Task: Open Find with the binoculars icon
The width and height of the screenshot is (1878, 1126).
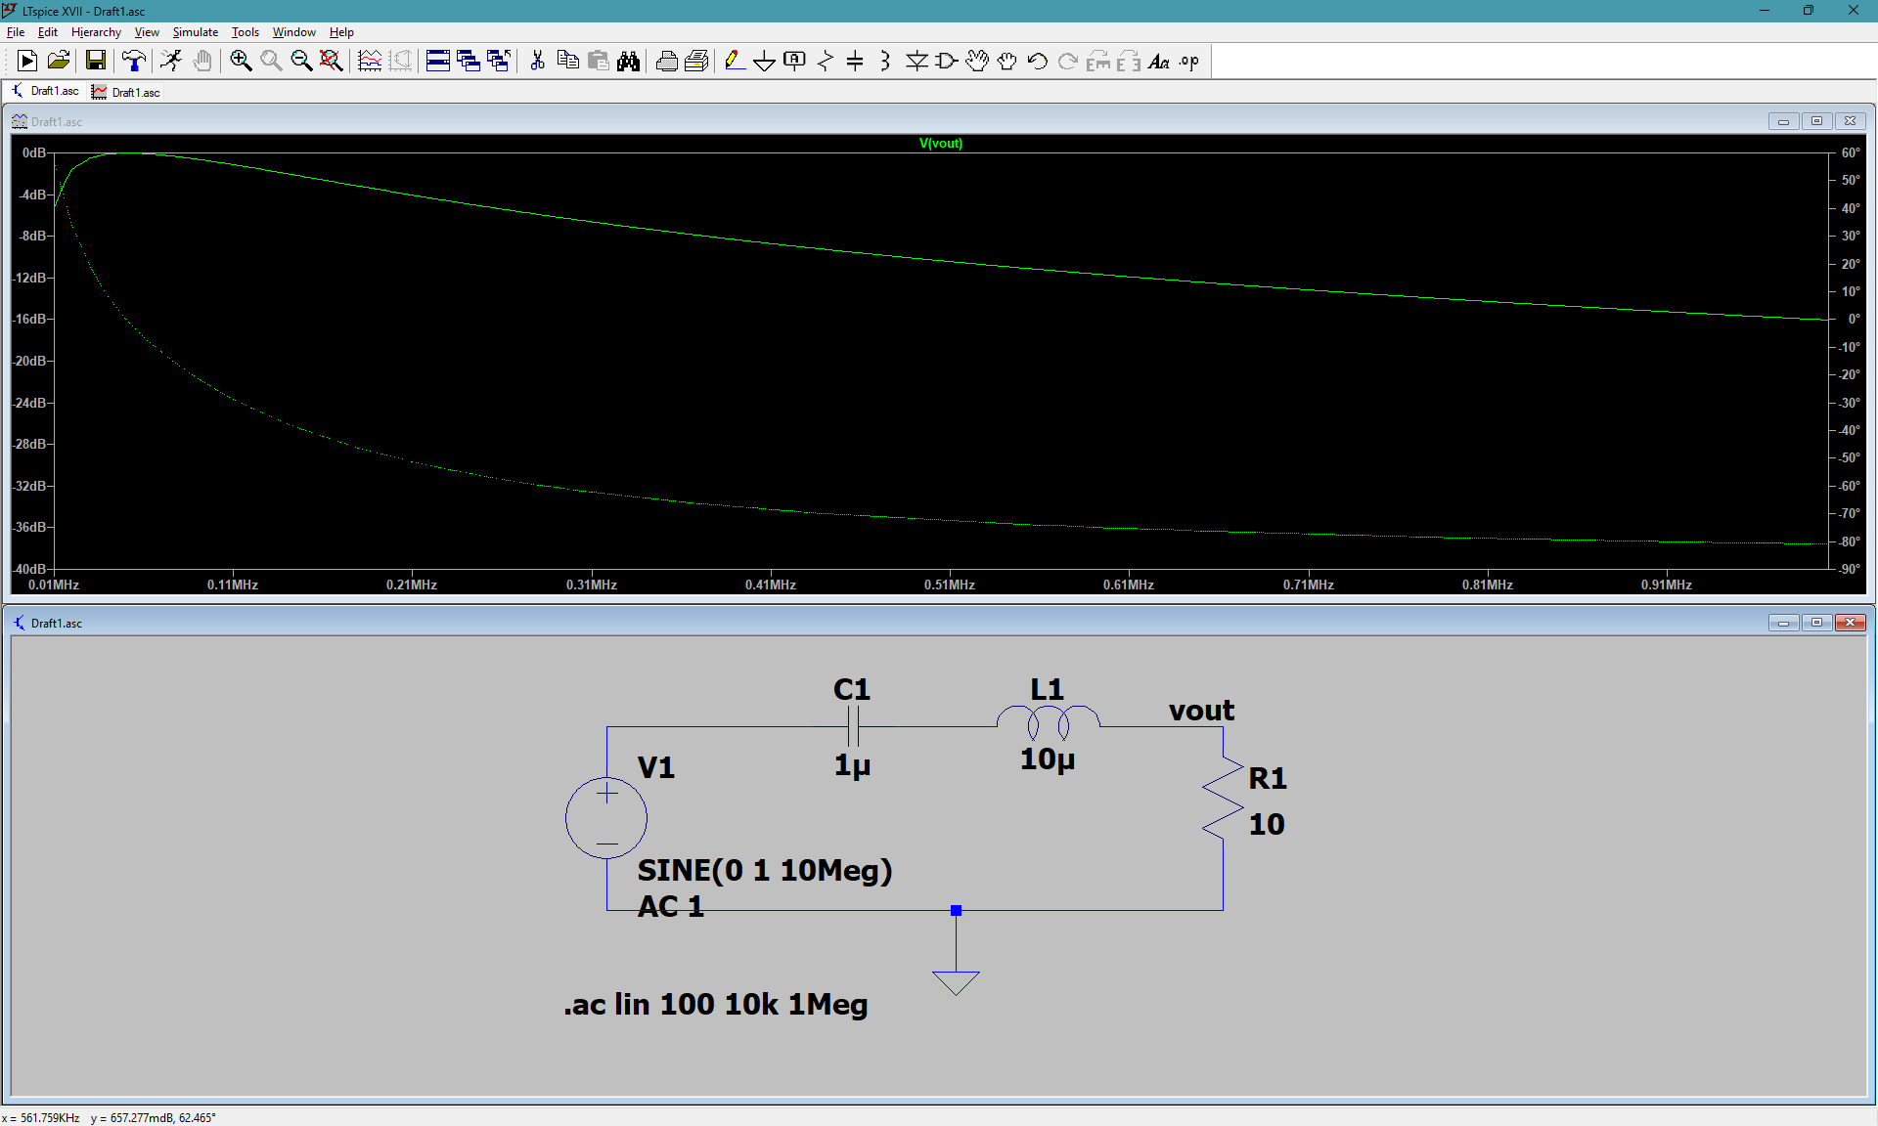Action: tap(628, 61)
